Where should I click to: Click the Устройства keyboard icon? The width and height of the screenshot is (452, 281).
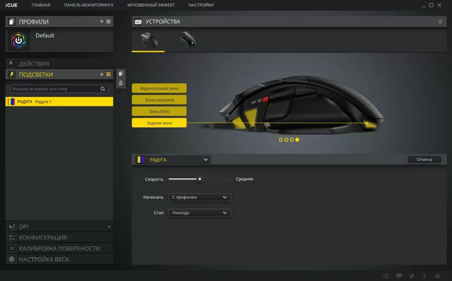(x=138, y=22)
